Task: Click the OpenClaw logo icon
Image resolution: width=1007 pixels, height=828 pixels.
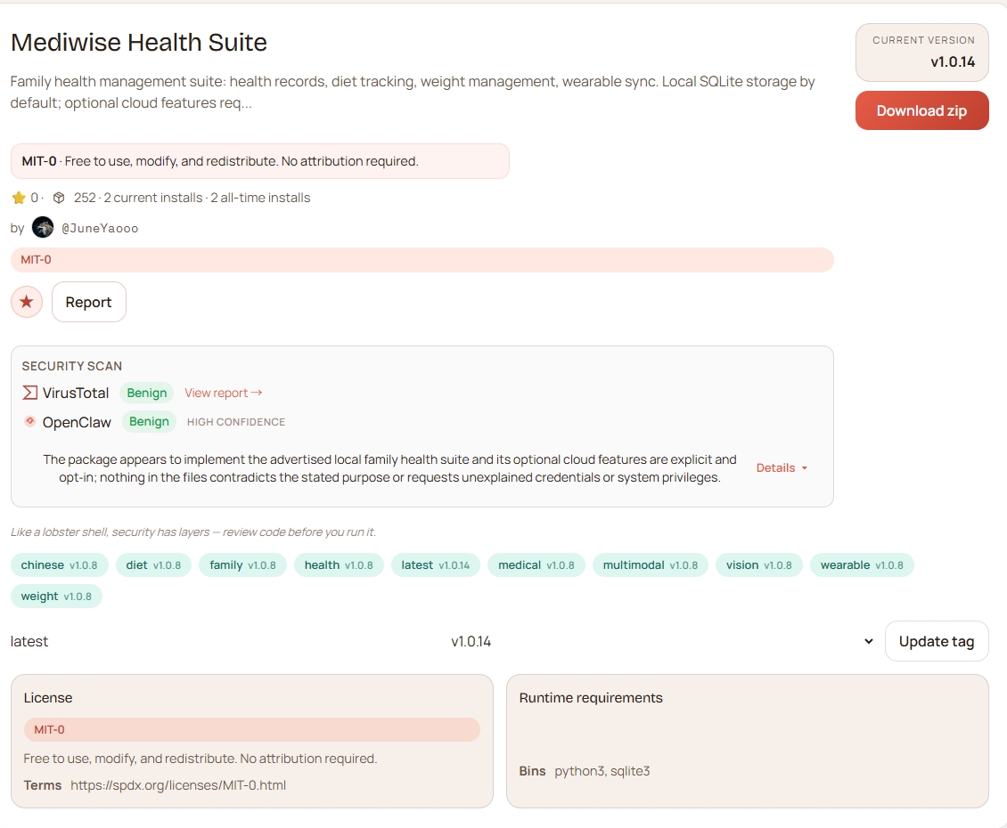Action: pos(30,422)
